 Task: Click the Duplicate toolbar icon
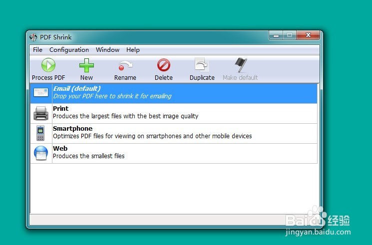click(202, 65)
